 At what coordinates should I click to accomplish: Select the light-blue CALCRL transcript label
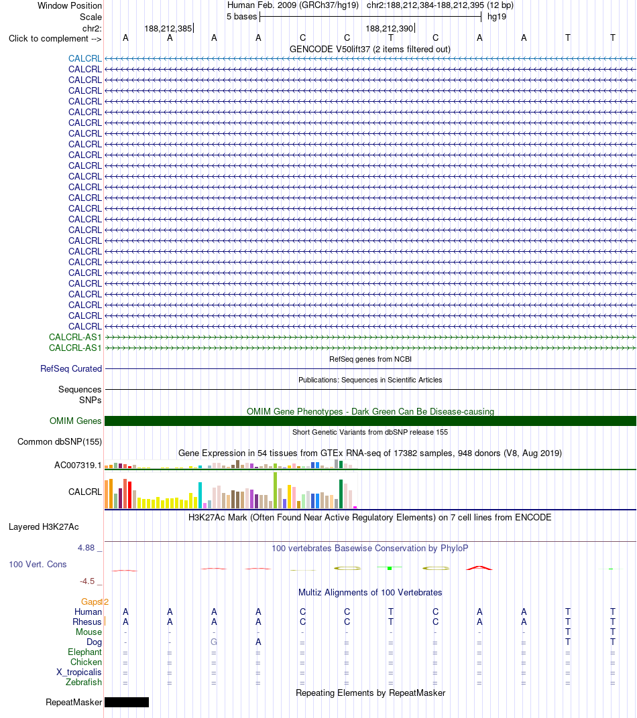point(85,59)
